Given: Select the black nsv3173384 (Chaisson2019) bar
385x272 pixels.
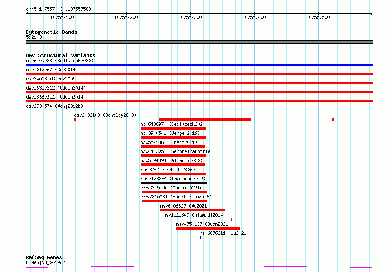Looking at the screenshot, I should point(174,183).
